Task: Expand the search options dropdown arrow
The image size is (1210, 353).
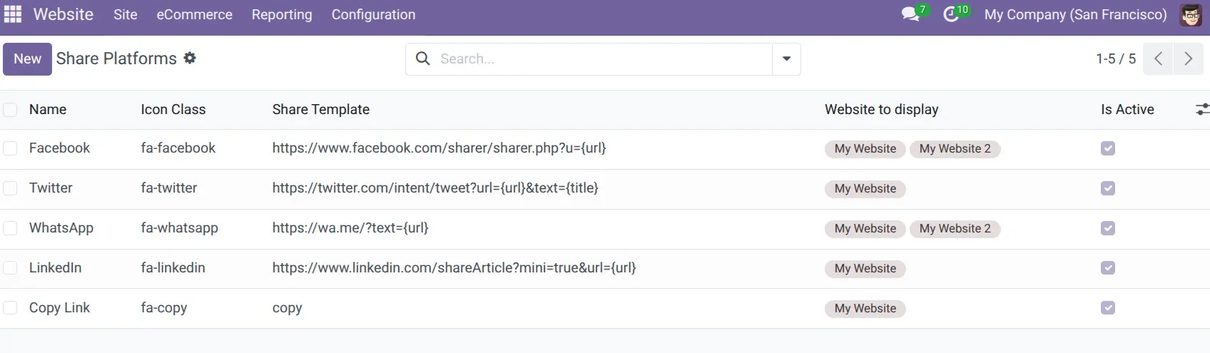Action: coord(786,58)
